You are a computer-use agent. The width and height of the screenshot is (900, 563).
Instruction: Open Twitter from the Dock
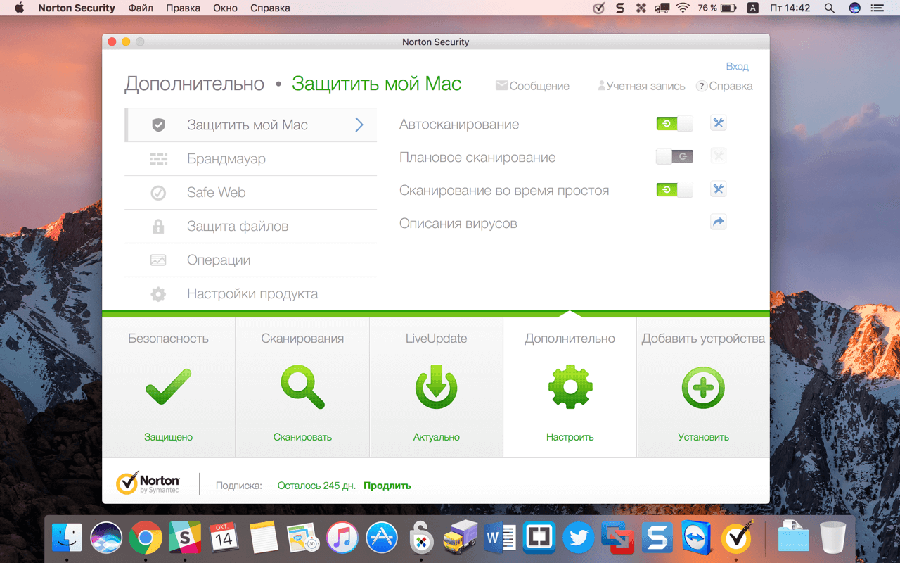579,539
